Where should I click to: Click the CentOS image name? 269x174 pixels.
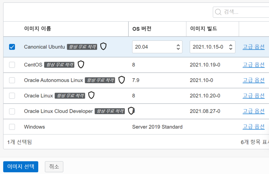(x=33, y=65)
